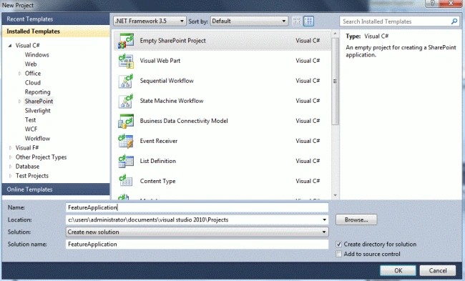Open the Sort by Default dropdown
Screen dimensions: 465x281
[x=249, y=21]
